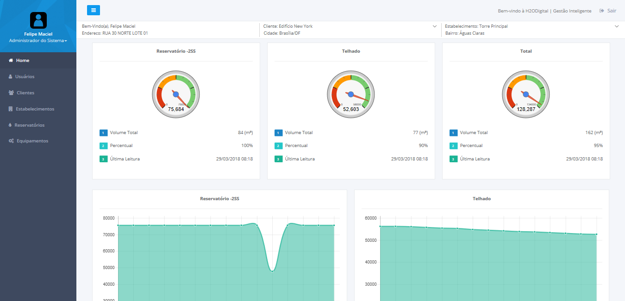Click Última Leitura label in Total card
The image size is (625, 301).
point(475,159)
